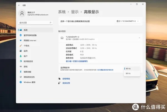This screenshot has height=112, width=167.
Task: Click the system monitor icon in sidebar
Action: tap(21, 30)
